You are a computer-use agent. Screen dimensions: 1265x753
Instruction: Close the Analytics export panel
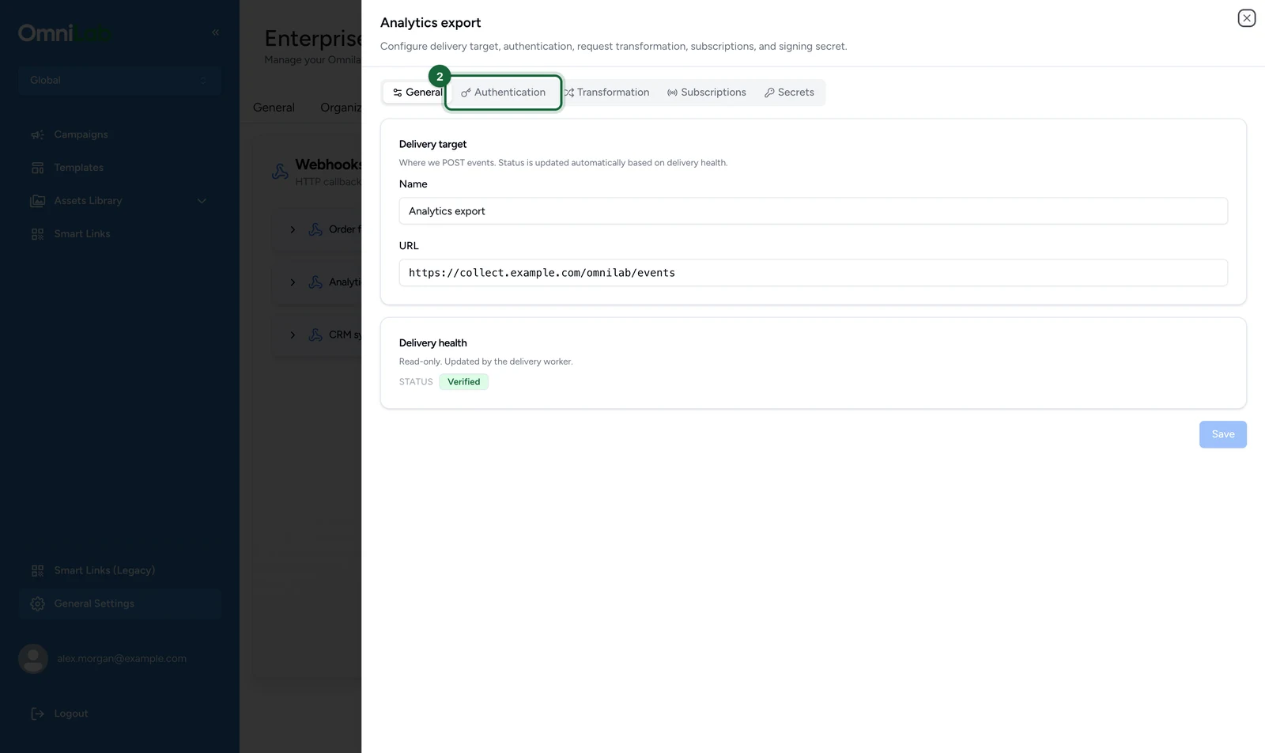point(1246,18)
